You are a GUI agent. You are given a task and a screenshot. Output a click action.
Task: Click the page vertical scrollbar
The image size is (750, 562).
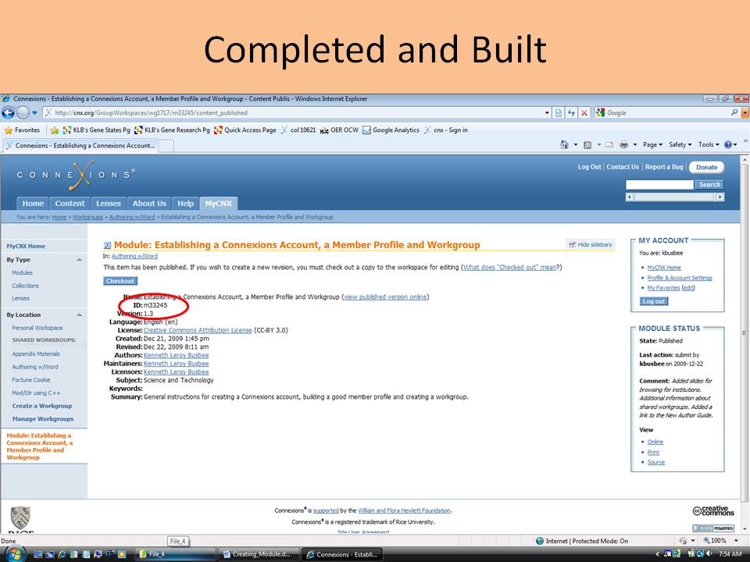tap(745, 344)
